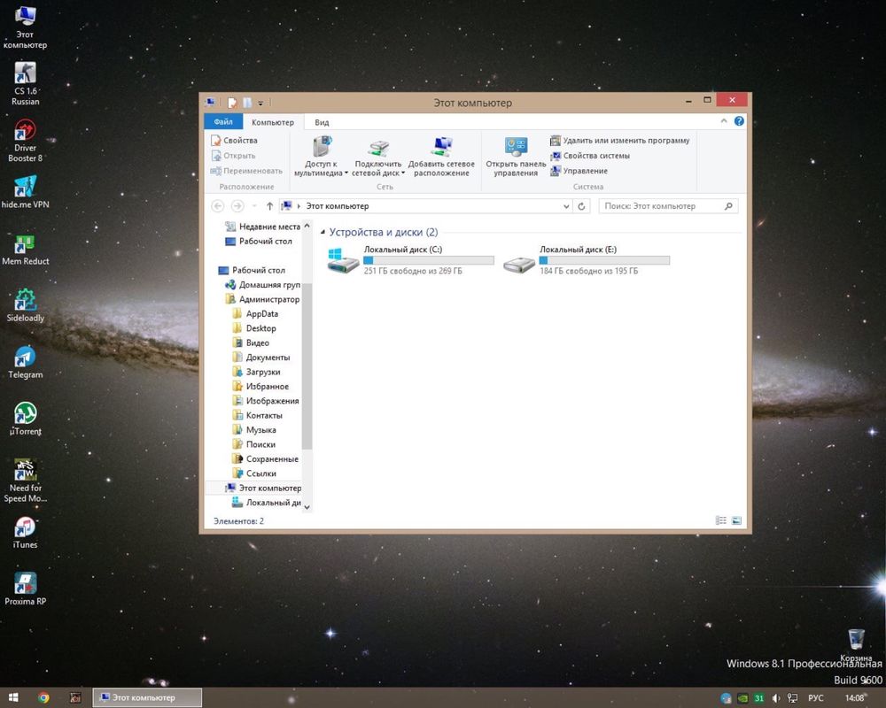Switch to the Вид ribbon tab
Viewport: 886px width, 708px height.
coord(323,122)
